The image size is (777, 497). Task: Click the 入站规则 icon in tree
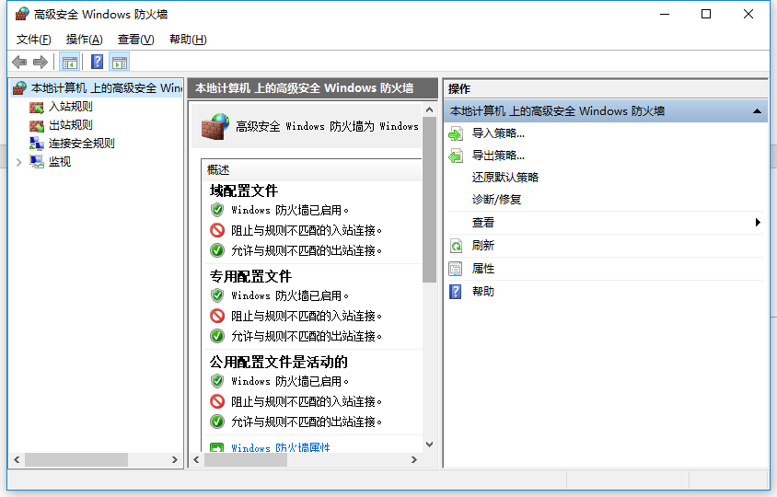point(36,107)
